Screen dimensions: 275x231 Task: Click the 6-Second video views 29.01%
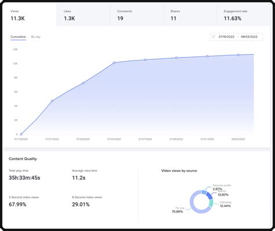coord(81,204)
